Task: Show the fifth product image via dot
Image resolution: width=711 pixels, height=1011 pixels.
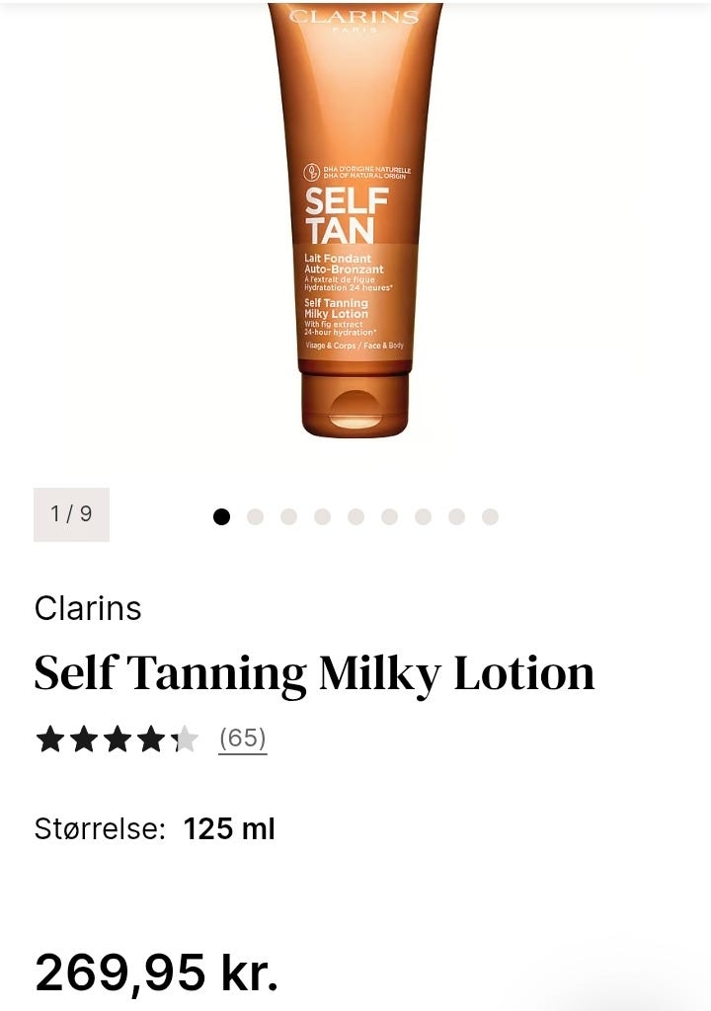Action: click(x=355, y=516)
